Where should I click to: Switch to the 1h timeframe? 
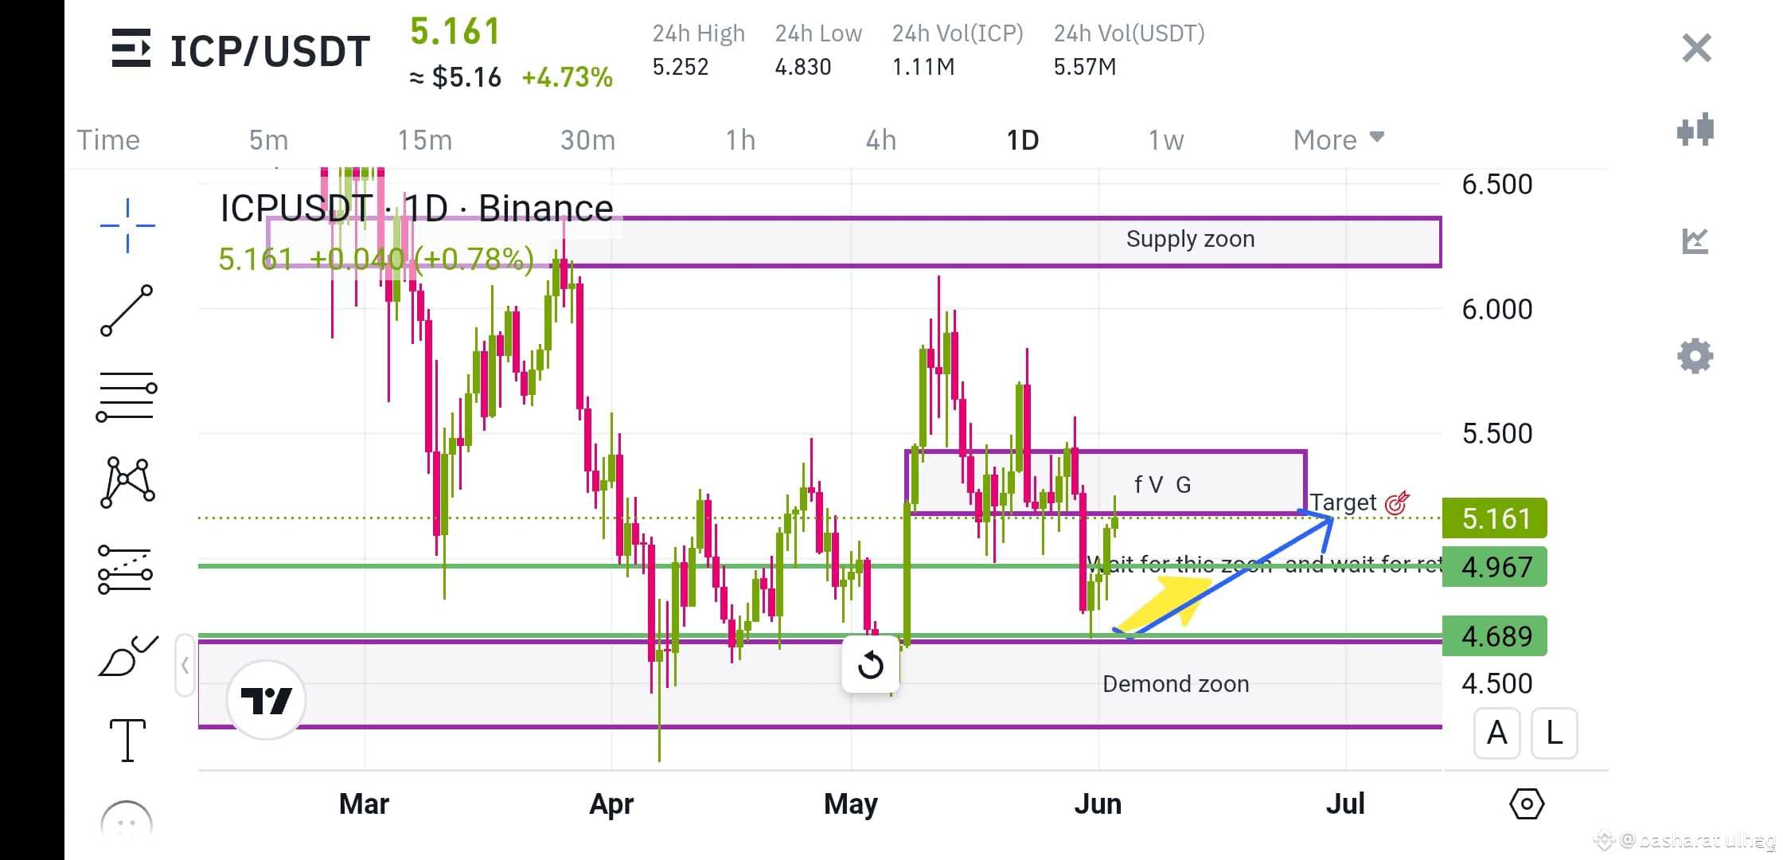click(740, 140)
